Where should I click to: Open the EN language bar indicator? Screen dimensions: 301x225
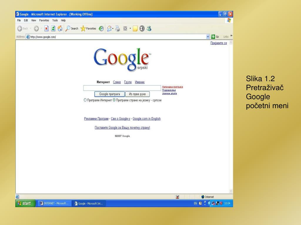coord(195,203)
